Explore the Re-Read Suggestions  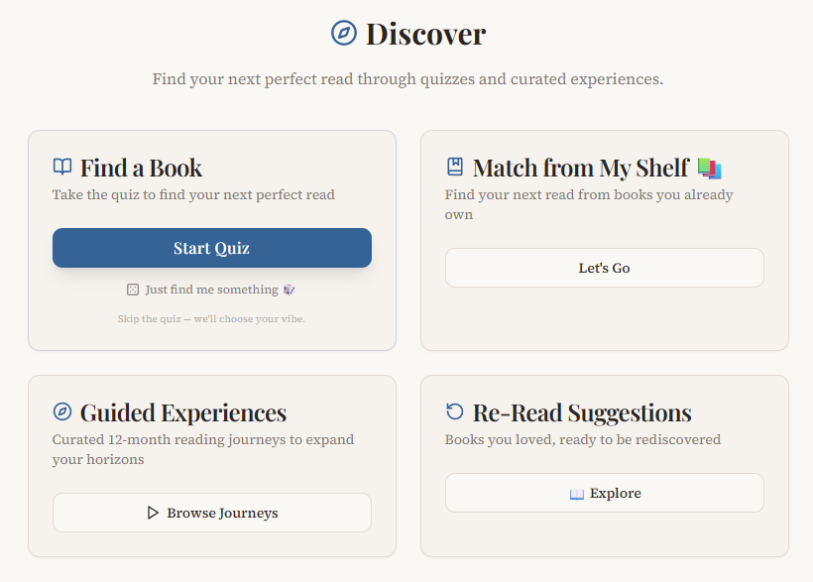pyautogui.click(x=605, y=493)
